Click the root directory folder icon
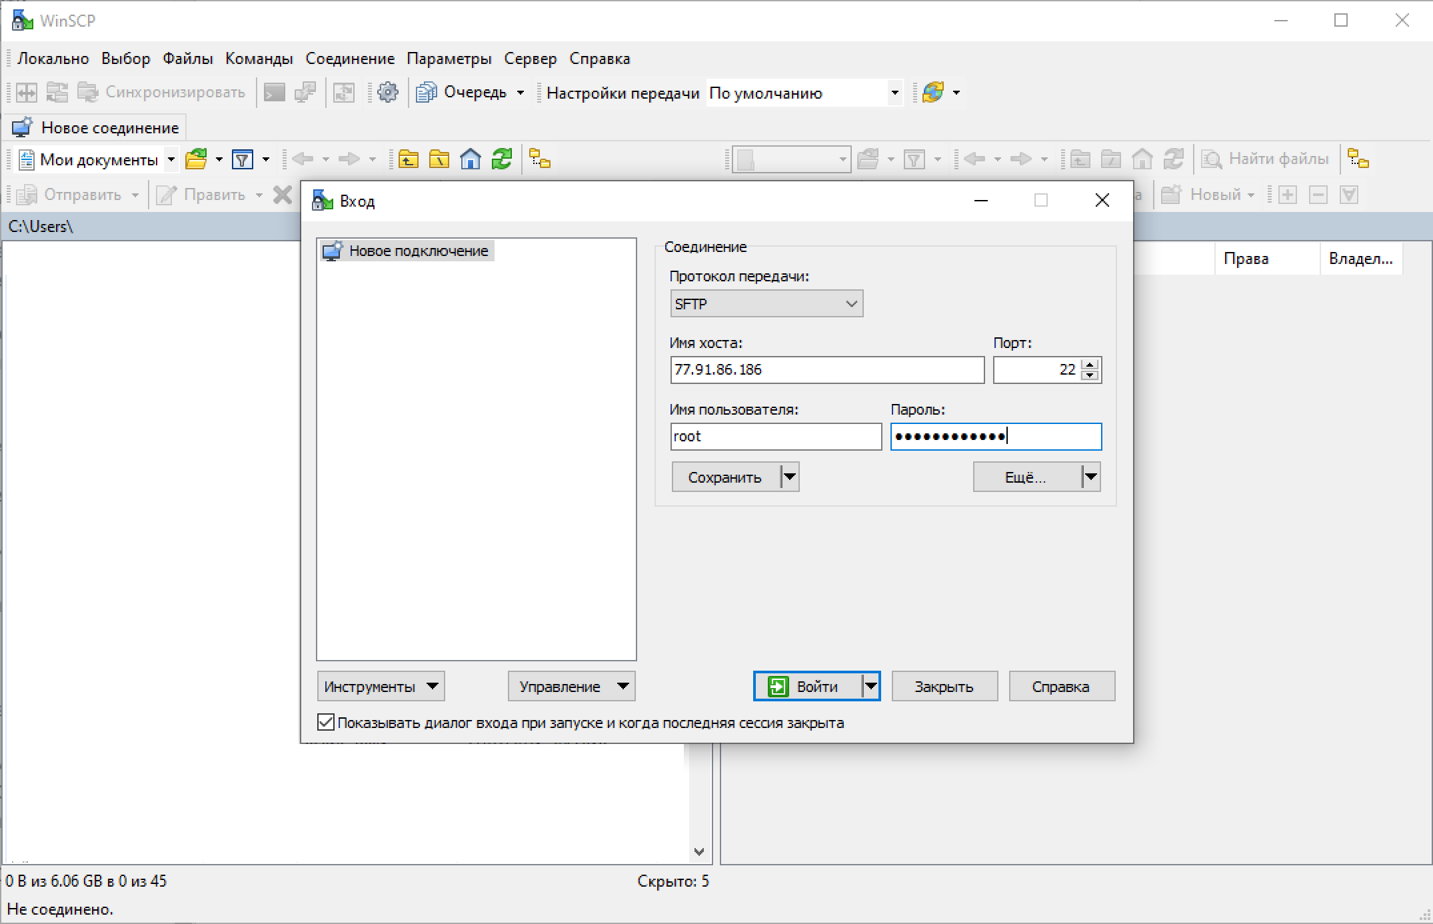 [x=439, y=159]
